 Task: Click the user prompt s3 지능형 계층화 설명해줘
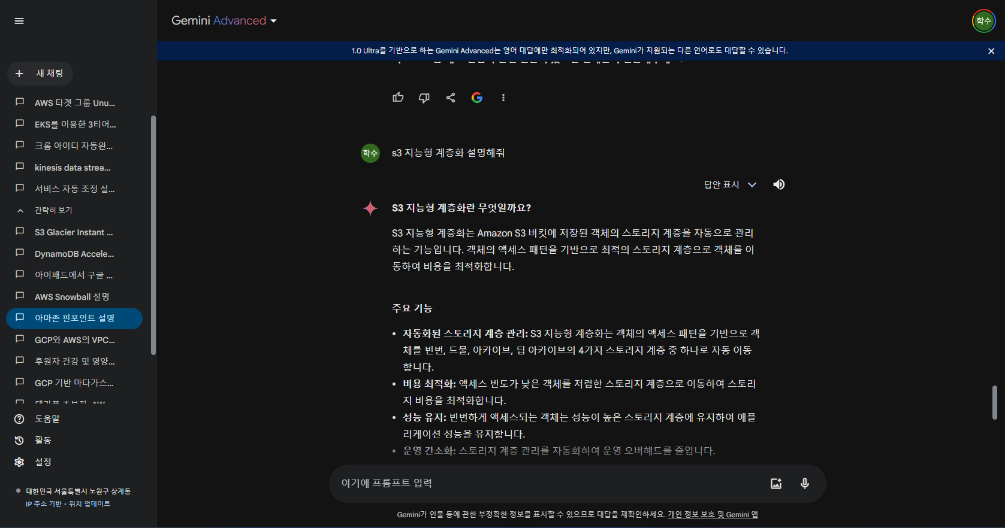tap(448, 153)
